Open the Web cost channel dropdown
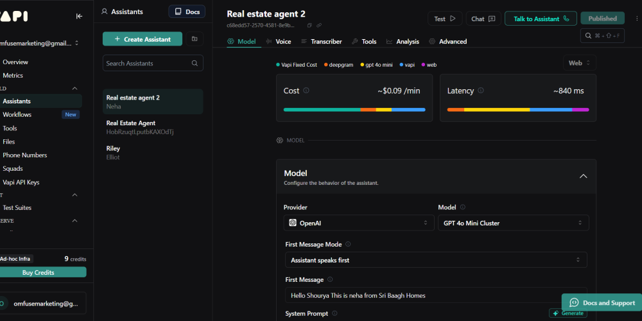The width and height of the screenshot is (642, 321). click(580, 63)
